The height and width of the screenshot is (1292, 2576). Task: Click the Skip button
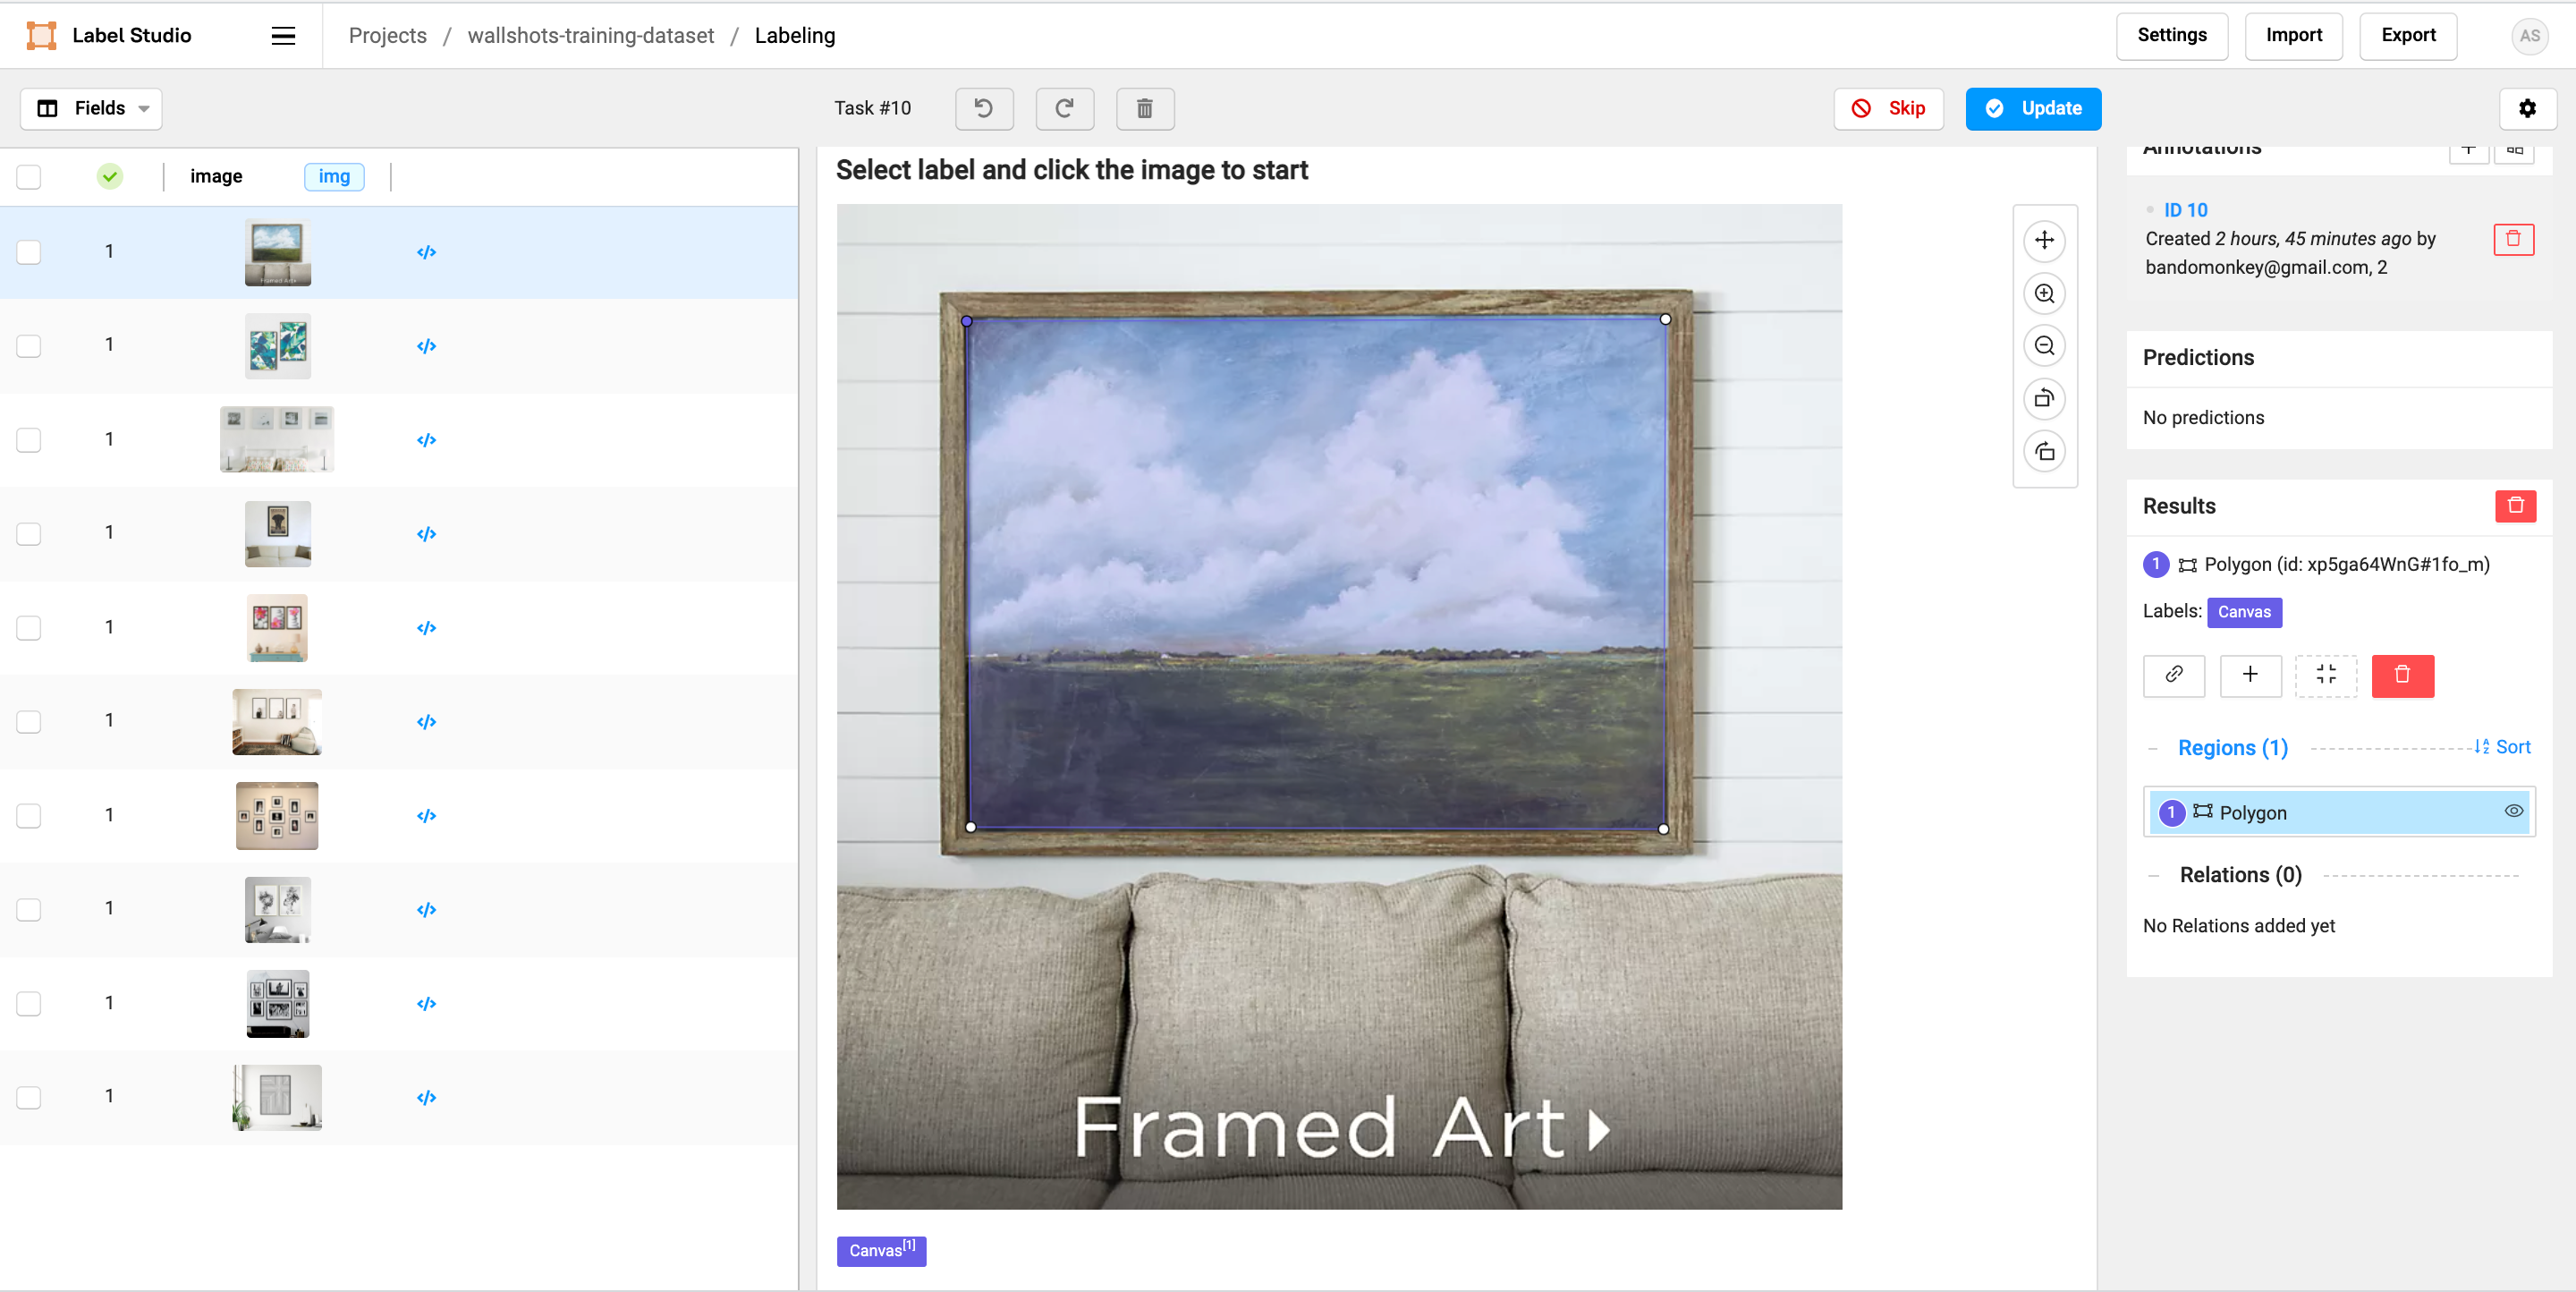[x=1888, y=108]
